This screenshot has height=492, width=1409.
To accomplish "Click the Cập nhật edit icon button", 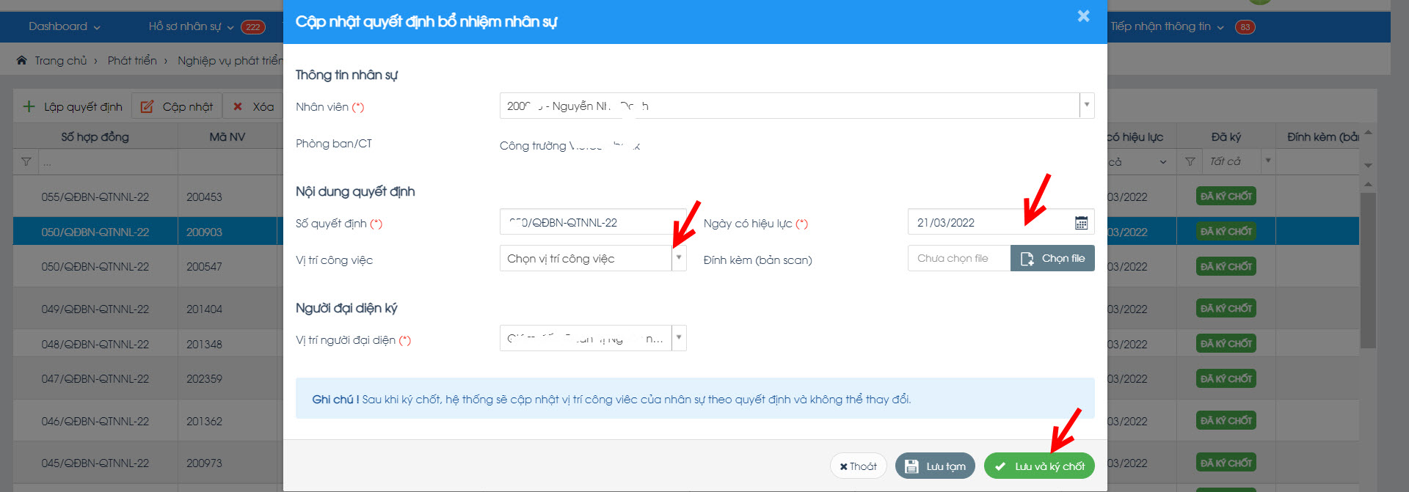I will [x=148, y=106].
